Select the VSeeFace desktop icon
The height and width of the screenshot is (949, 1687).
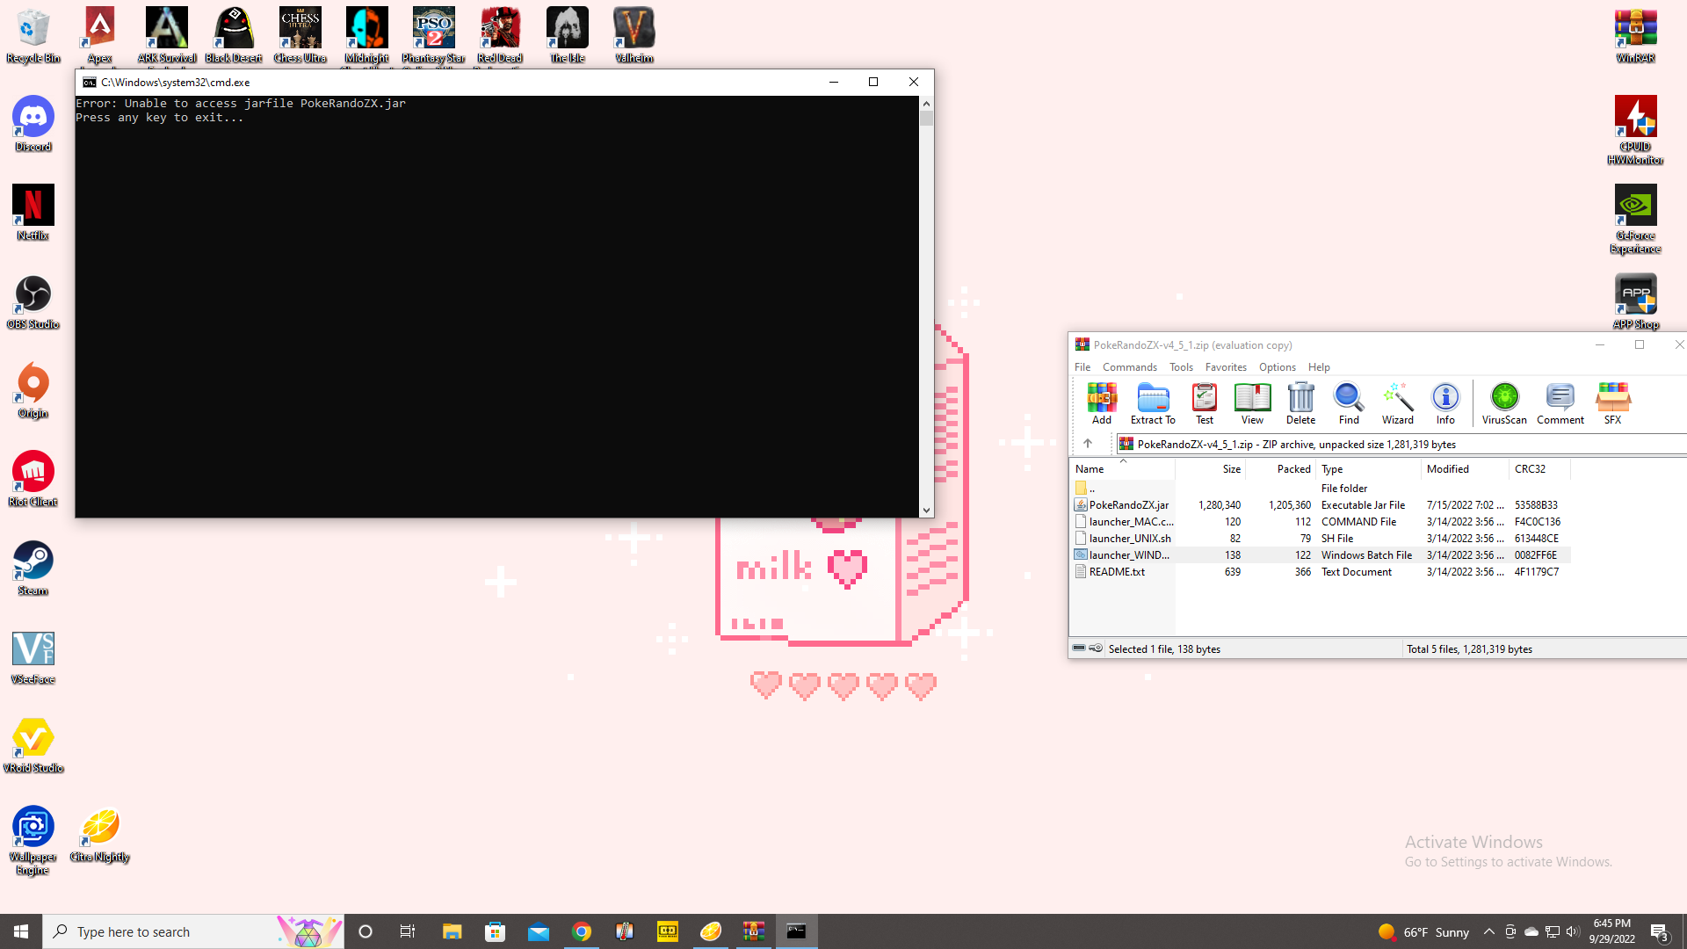[x=33, y=657]
